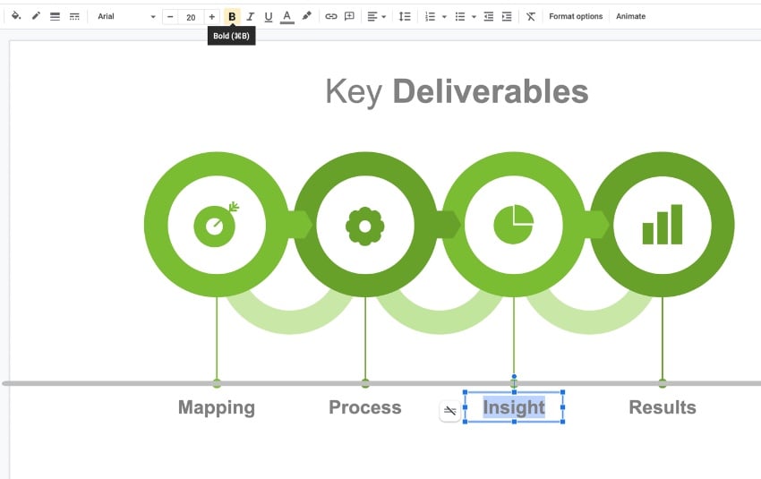This screenshot has height=479, width=761.
Task: Click the insert link icon
Action: 331,16
